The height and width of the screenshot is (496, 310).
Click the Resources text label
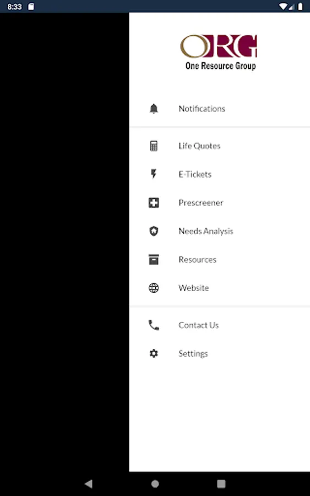[198, 260]
